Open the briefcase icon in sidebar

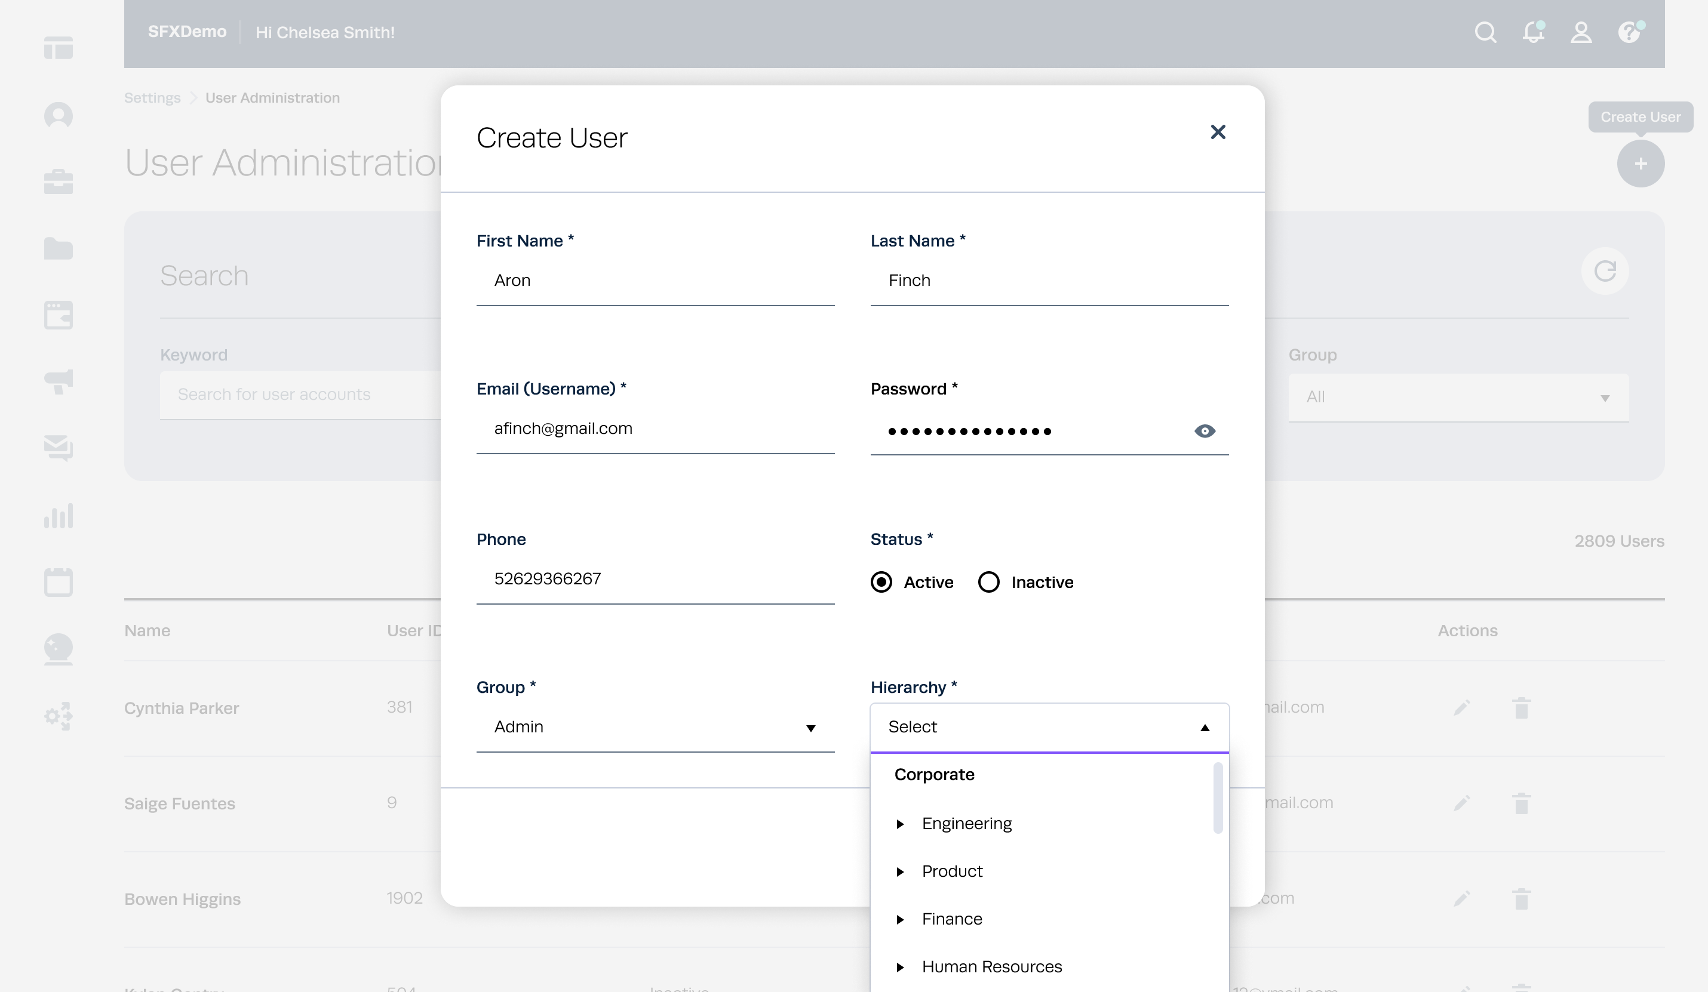pyautogui.click(x=59, y=181)
